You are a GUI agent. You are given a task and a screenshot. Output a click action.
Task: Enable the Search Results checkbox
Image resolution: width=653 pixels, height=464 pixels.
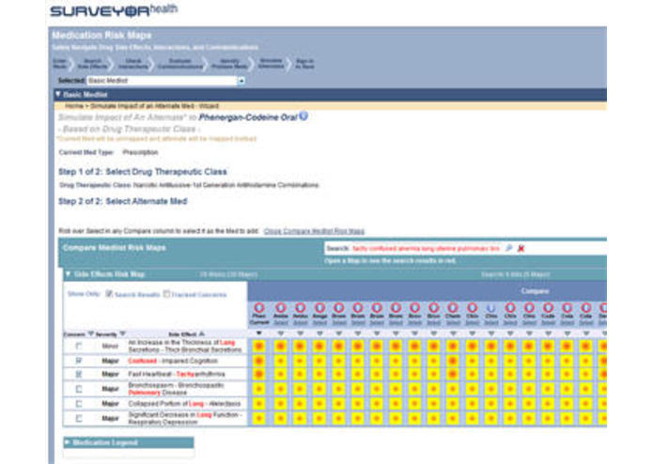pos(109,294)
